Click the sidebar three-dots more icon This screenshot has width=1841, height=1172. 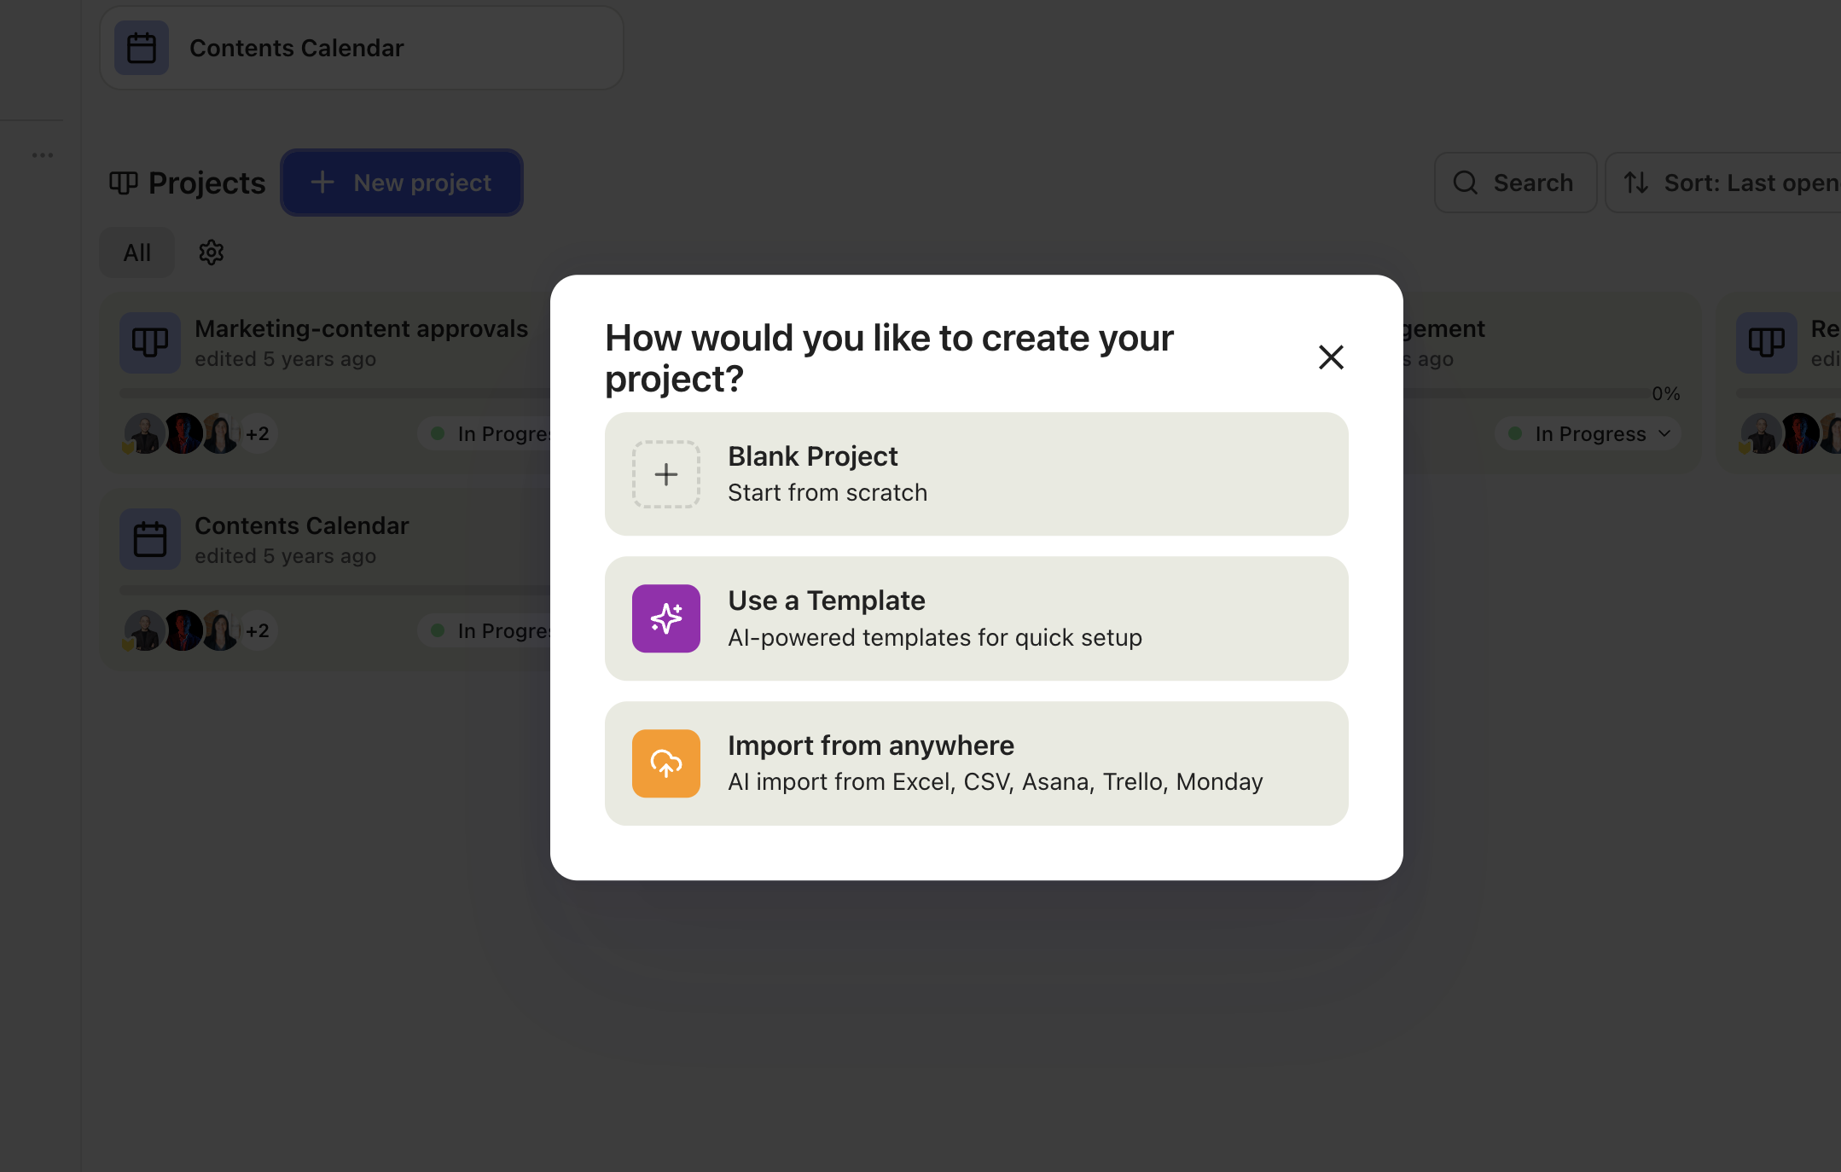[43, 155]
